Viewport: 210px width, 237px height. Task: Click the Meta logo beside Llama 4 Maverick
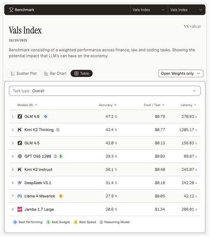coord(20,196)
